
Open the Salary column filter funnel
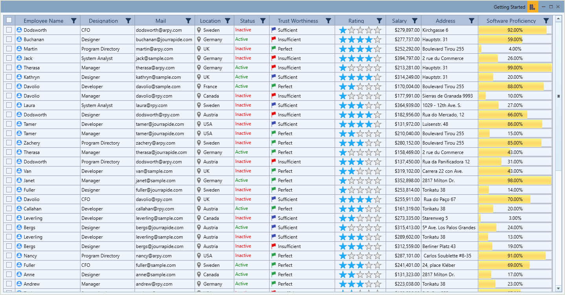click(x=415, y=20)
